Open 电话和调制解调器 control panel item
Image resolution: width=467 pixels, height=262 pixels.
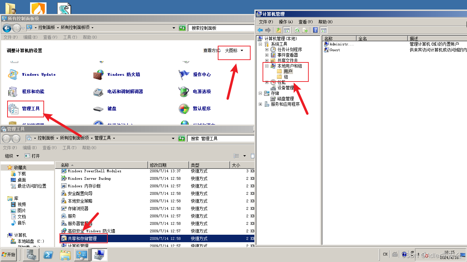118,91
